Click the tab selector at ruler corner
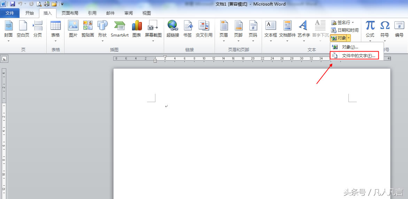Viewport: 408px width, 199px height. tap(4, 59)
